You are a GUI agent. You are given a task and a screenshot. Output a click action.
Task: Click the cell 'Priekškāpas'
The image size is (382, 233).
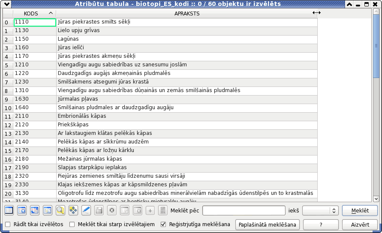pyautogui.click(x=186, y=125)
